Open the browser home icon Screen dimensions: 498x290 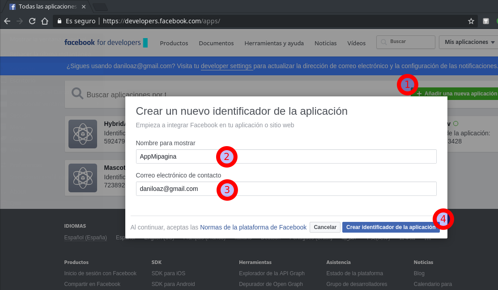[45, 21]
